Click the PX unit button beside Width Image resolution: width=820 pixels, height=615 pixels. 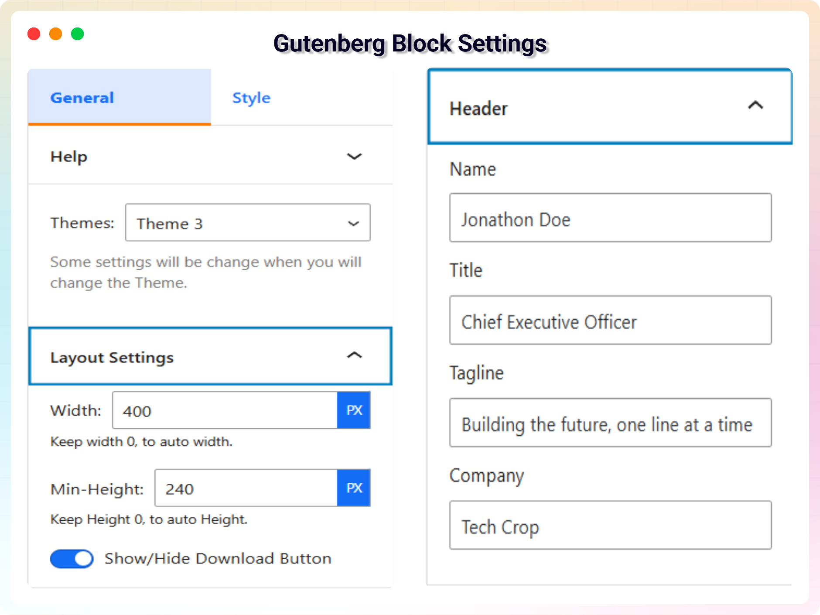(x=354, y=410)
